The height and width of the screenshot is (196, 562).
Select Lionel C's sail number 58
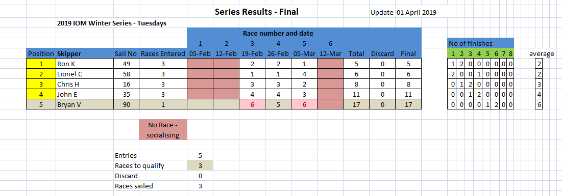click(x=126, y=74)
